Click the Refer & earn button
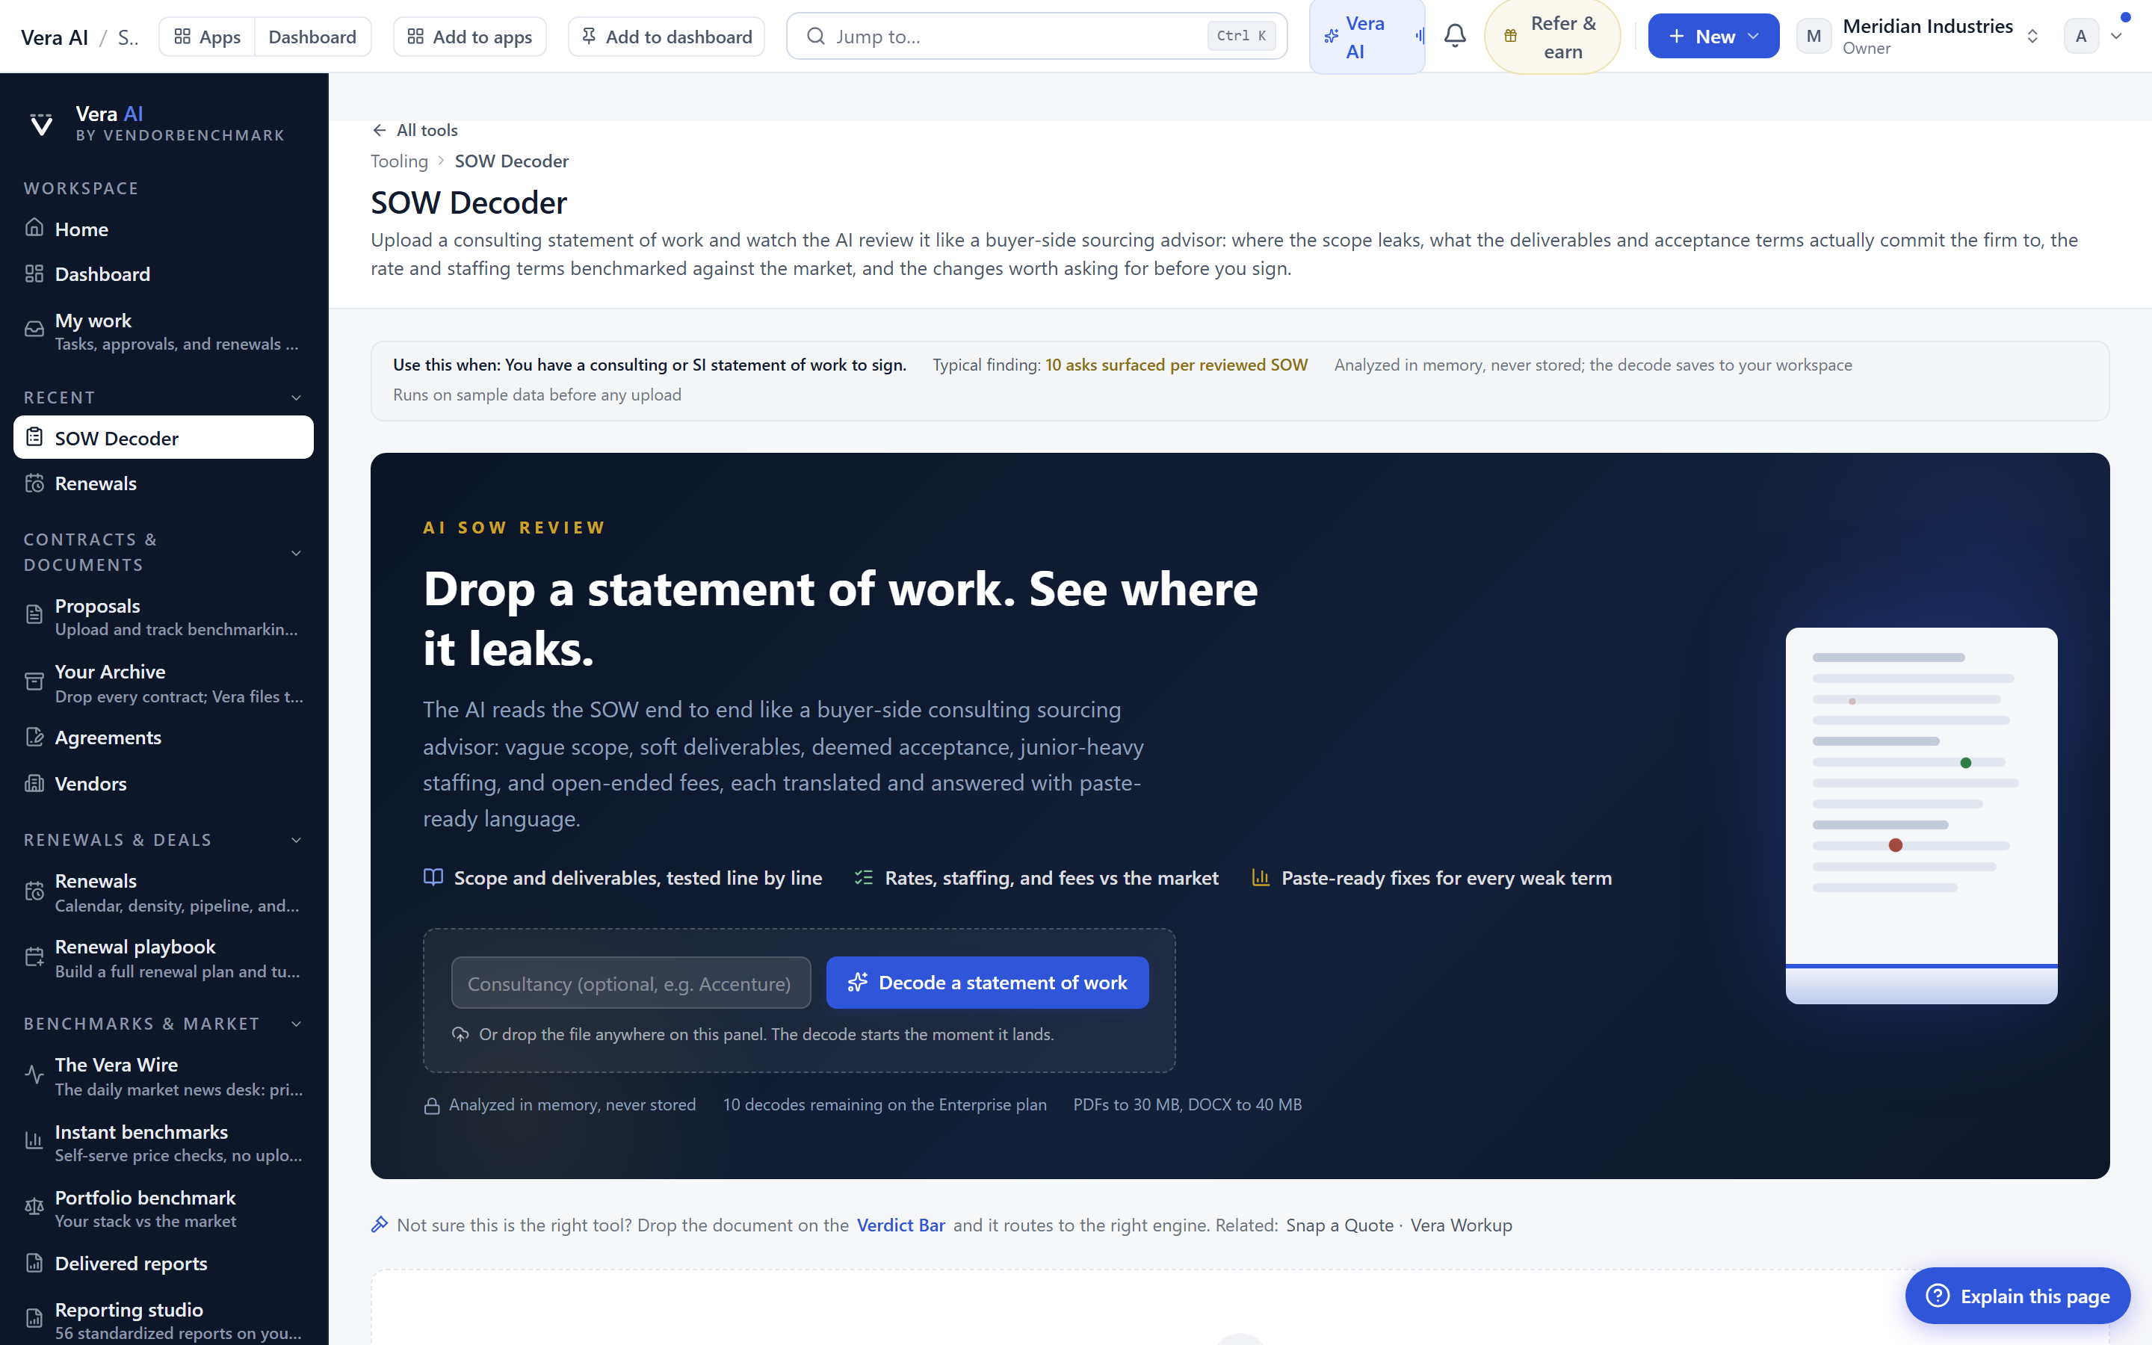Screen dimensions: 2152x1345 [x=1553, y=37]
